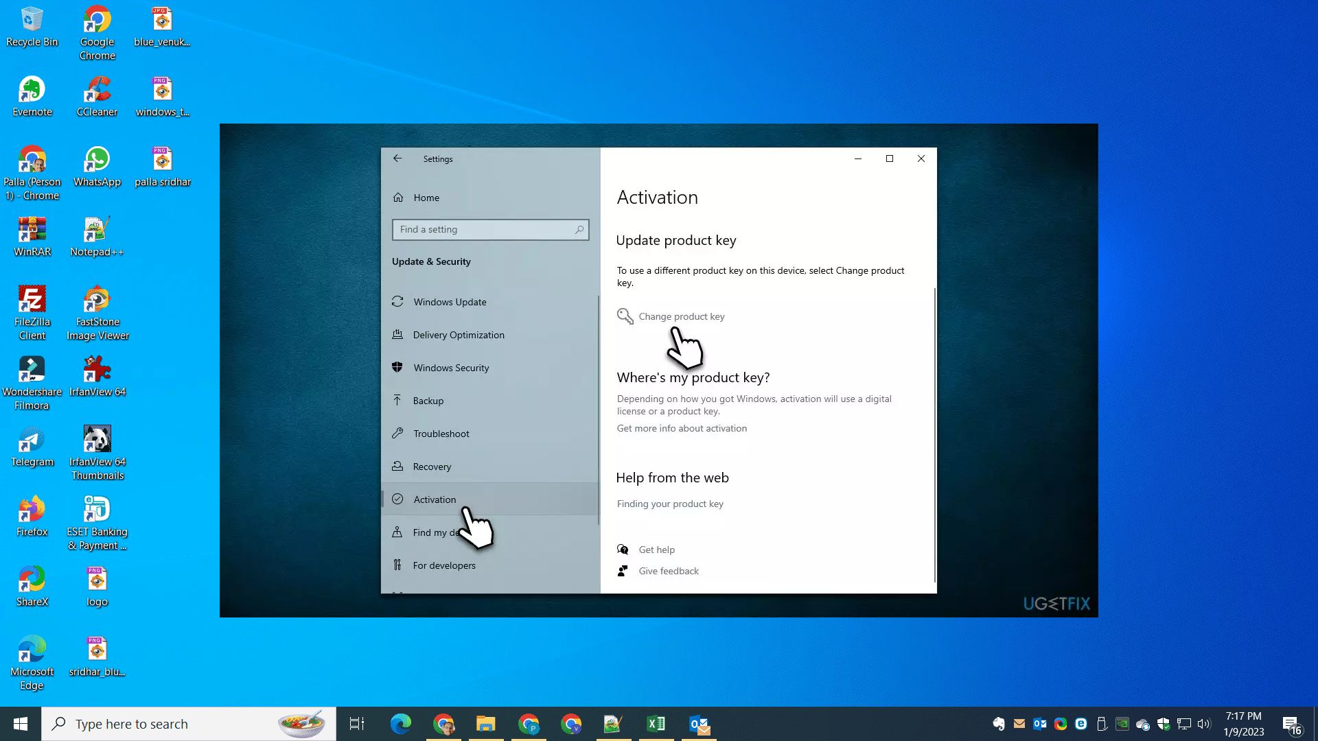This screenshot has width=1318, height=741.
Task: Open ShareX desktop shortcut
Action: point(32,587)
